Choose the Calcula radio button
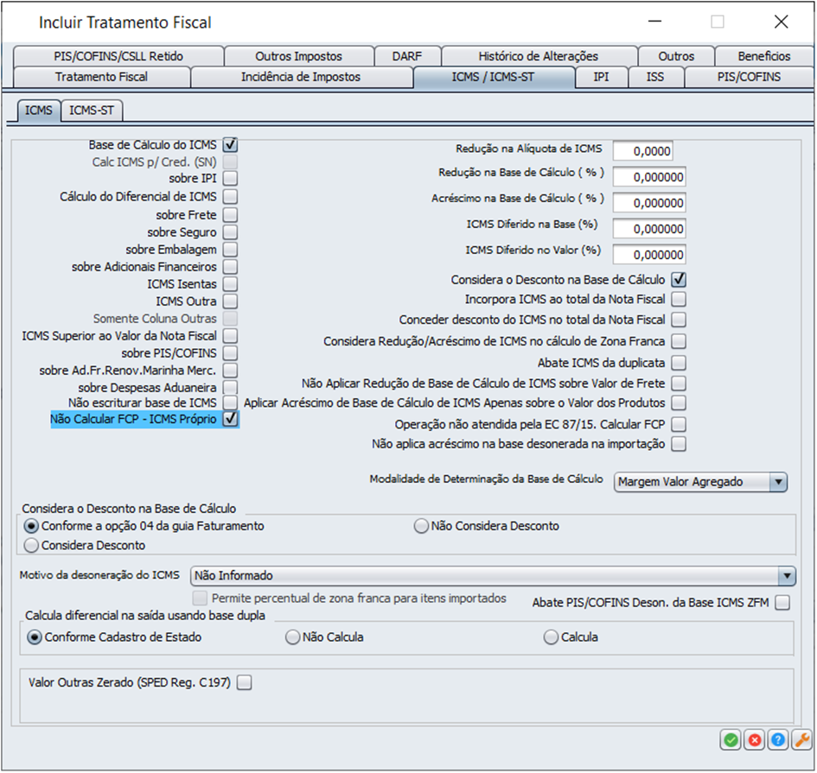 (x=552, y=637)
